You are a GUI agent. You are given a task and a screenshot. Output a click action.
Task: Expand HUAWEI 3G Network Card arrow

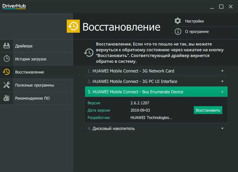[x=222, y=71]
